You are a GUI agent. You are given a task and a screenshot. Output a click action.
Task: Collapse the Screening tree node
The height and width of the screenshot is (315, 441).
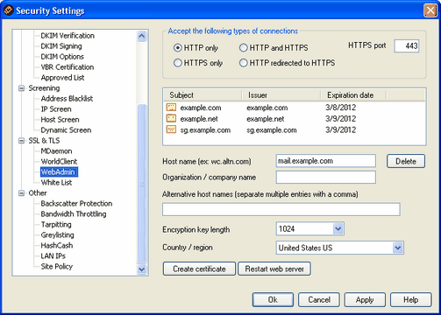pos(21,88)
